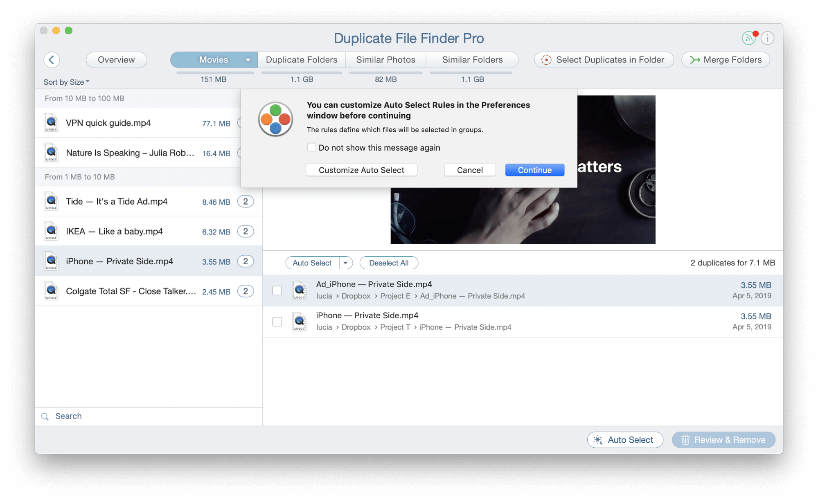The width and height of the screenshot is (818, 500).
Task: Select the VPN quick guide.mp4 movie icon
Action: click(x=51, y=122)
